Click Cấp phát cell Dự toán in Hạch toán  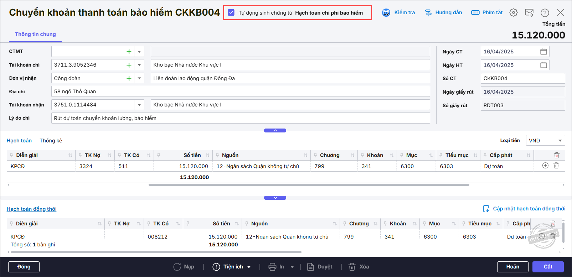pos(506,166)
